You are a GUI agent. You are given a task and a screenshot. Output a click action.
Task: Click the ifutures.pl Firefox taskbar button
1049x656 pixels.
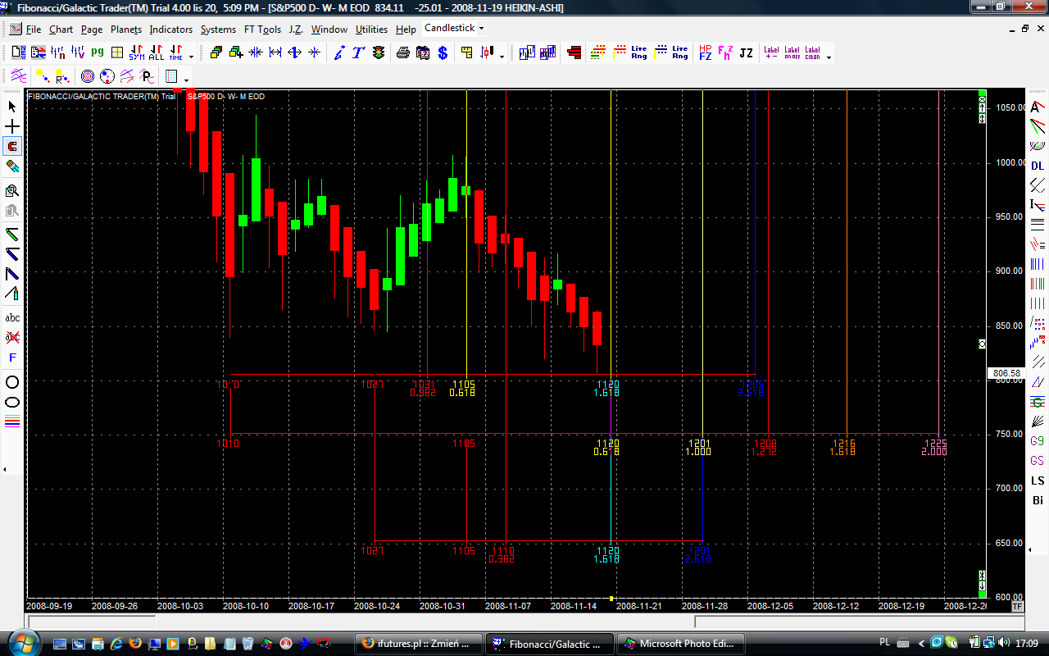[x=419, y=644]
